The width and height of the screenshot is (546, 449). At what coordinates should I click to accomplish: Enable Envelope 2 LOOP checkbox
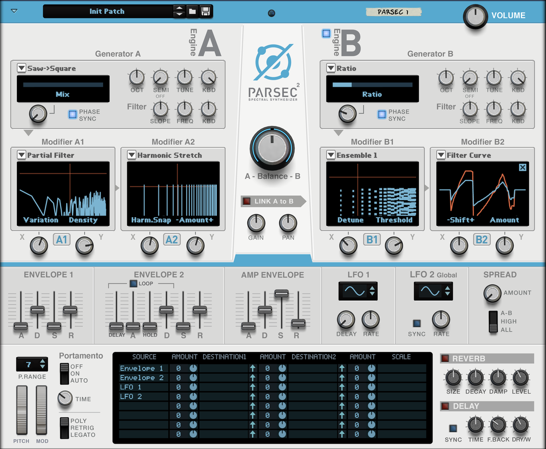[133, 283]
